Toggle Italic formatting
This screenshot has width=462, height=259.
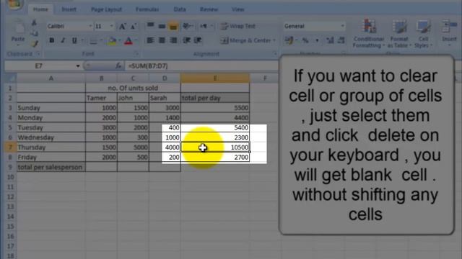[63, 40]
